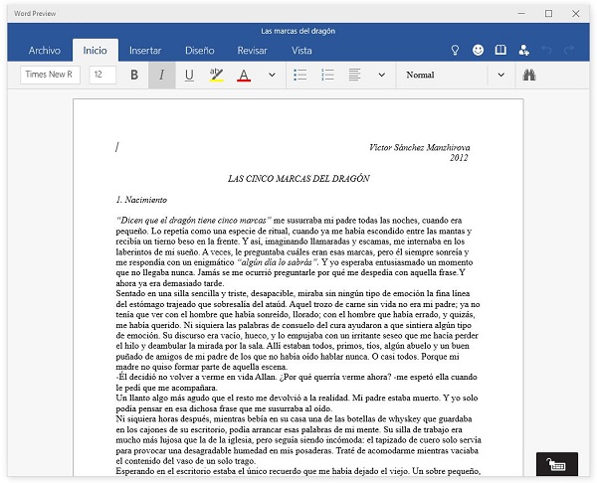Screen dimensions: 597x483
Task: Insert a numbered list
Action: click(327, 75)
